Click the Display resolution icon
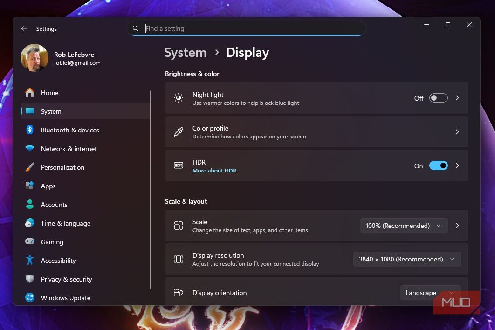495x330 pixels. coord(179,259)
